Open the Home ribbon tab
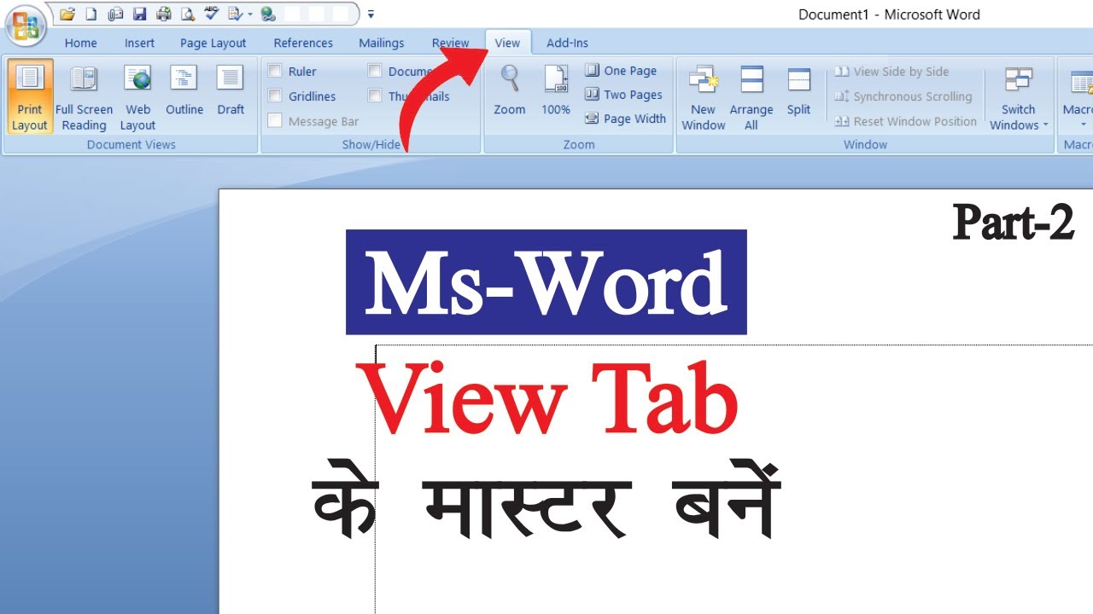Viewport: 1093px width, 614px height. click(x=81, y=43)
